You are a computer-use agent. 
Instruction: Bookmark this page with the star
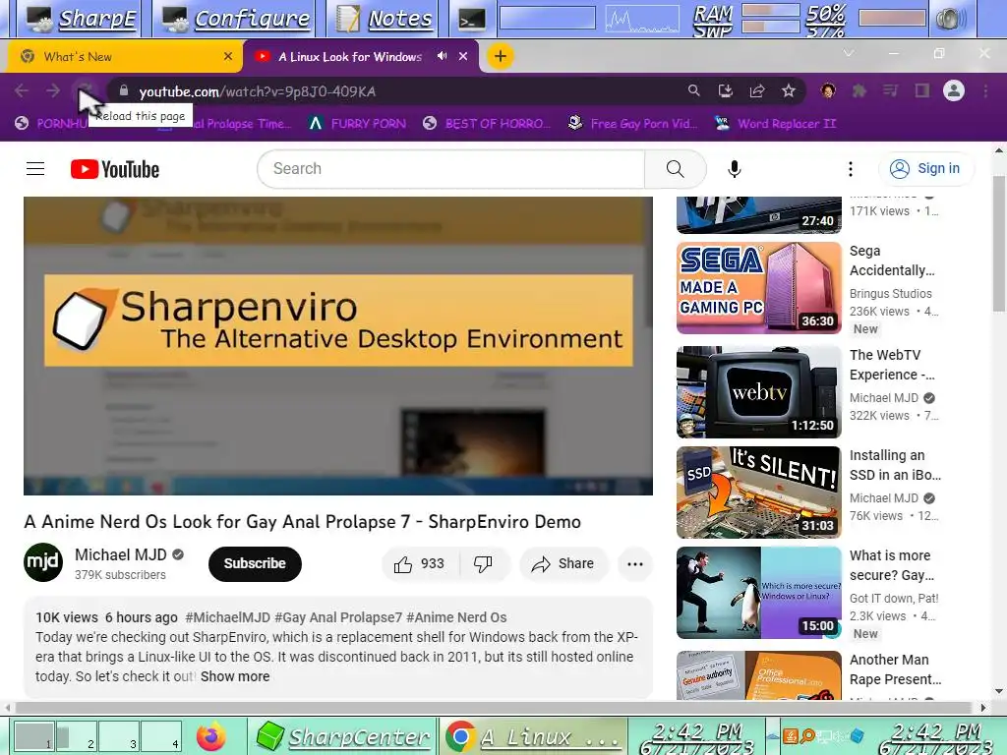(789, 91)
